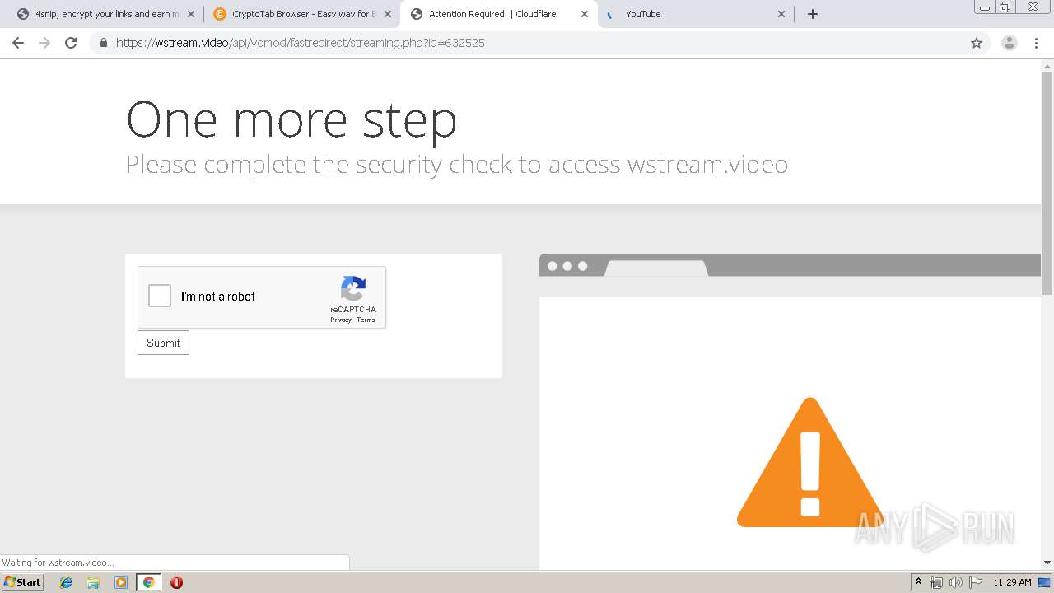Open Windows Media Player from taskbar
The height and width of the screenshot is (593, 1054).
pos(121,582)
